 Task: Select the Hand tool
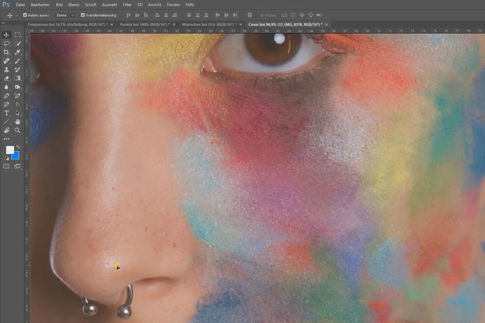coord(17,122)
